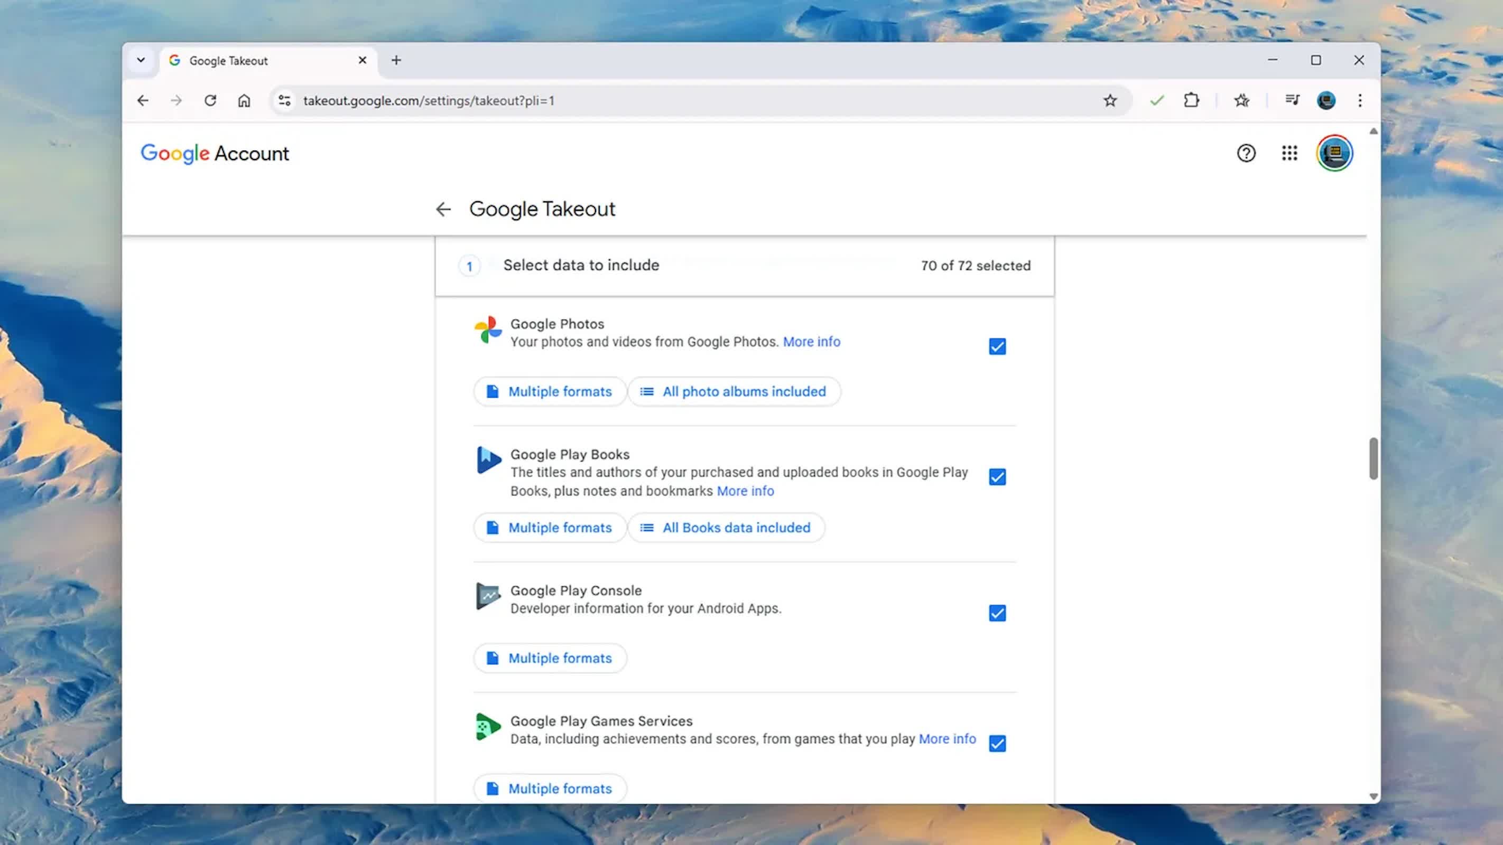Uncheck the Google Play Books checkbox

tap(997, 477)
